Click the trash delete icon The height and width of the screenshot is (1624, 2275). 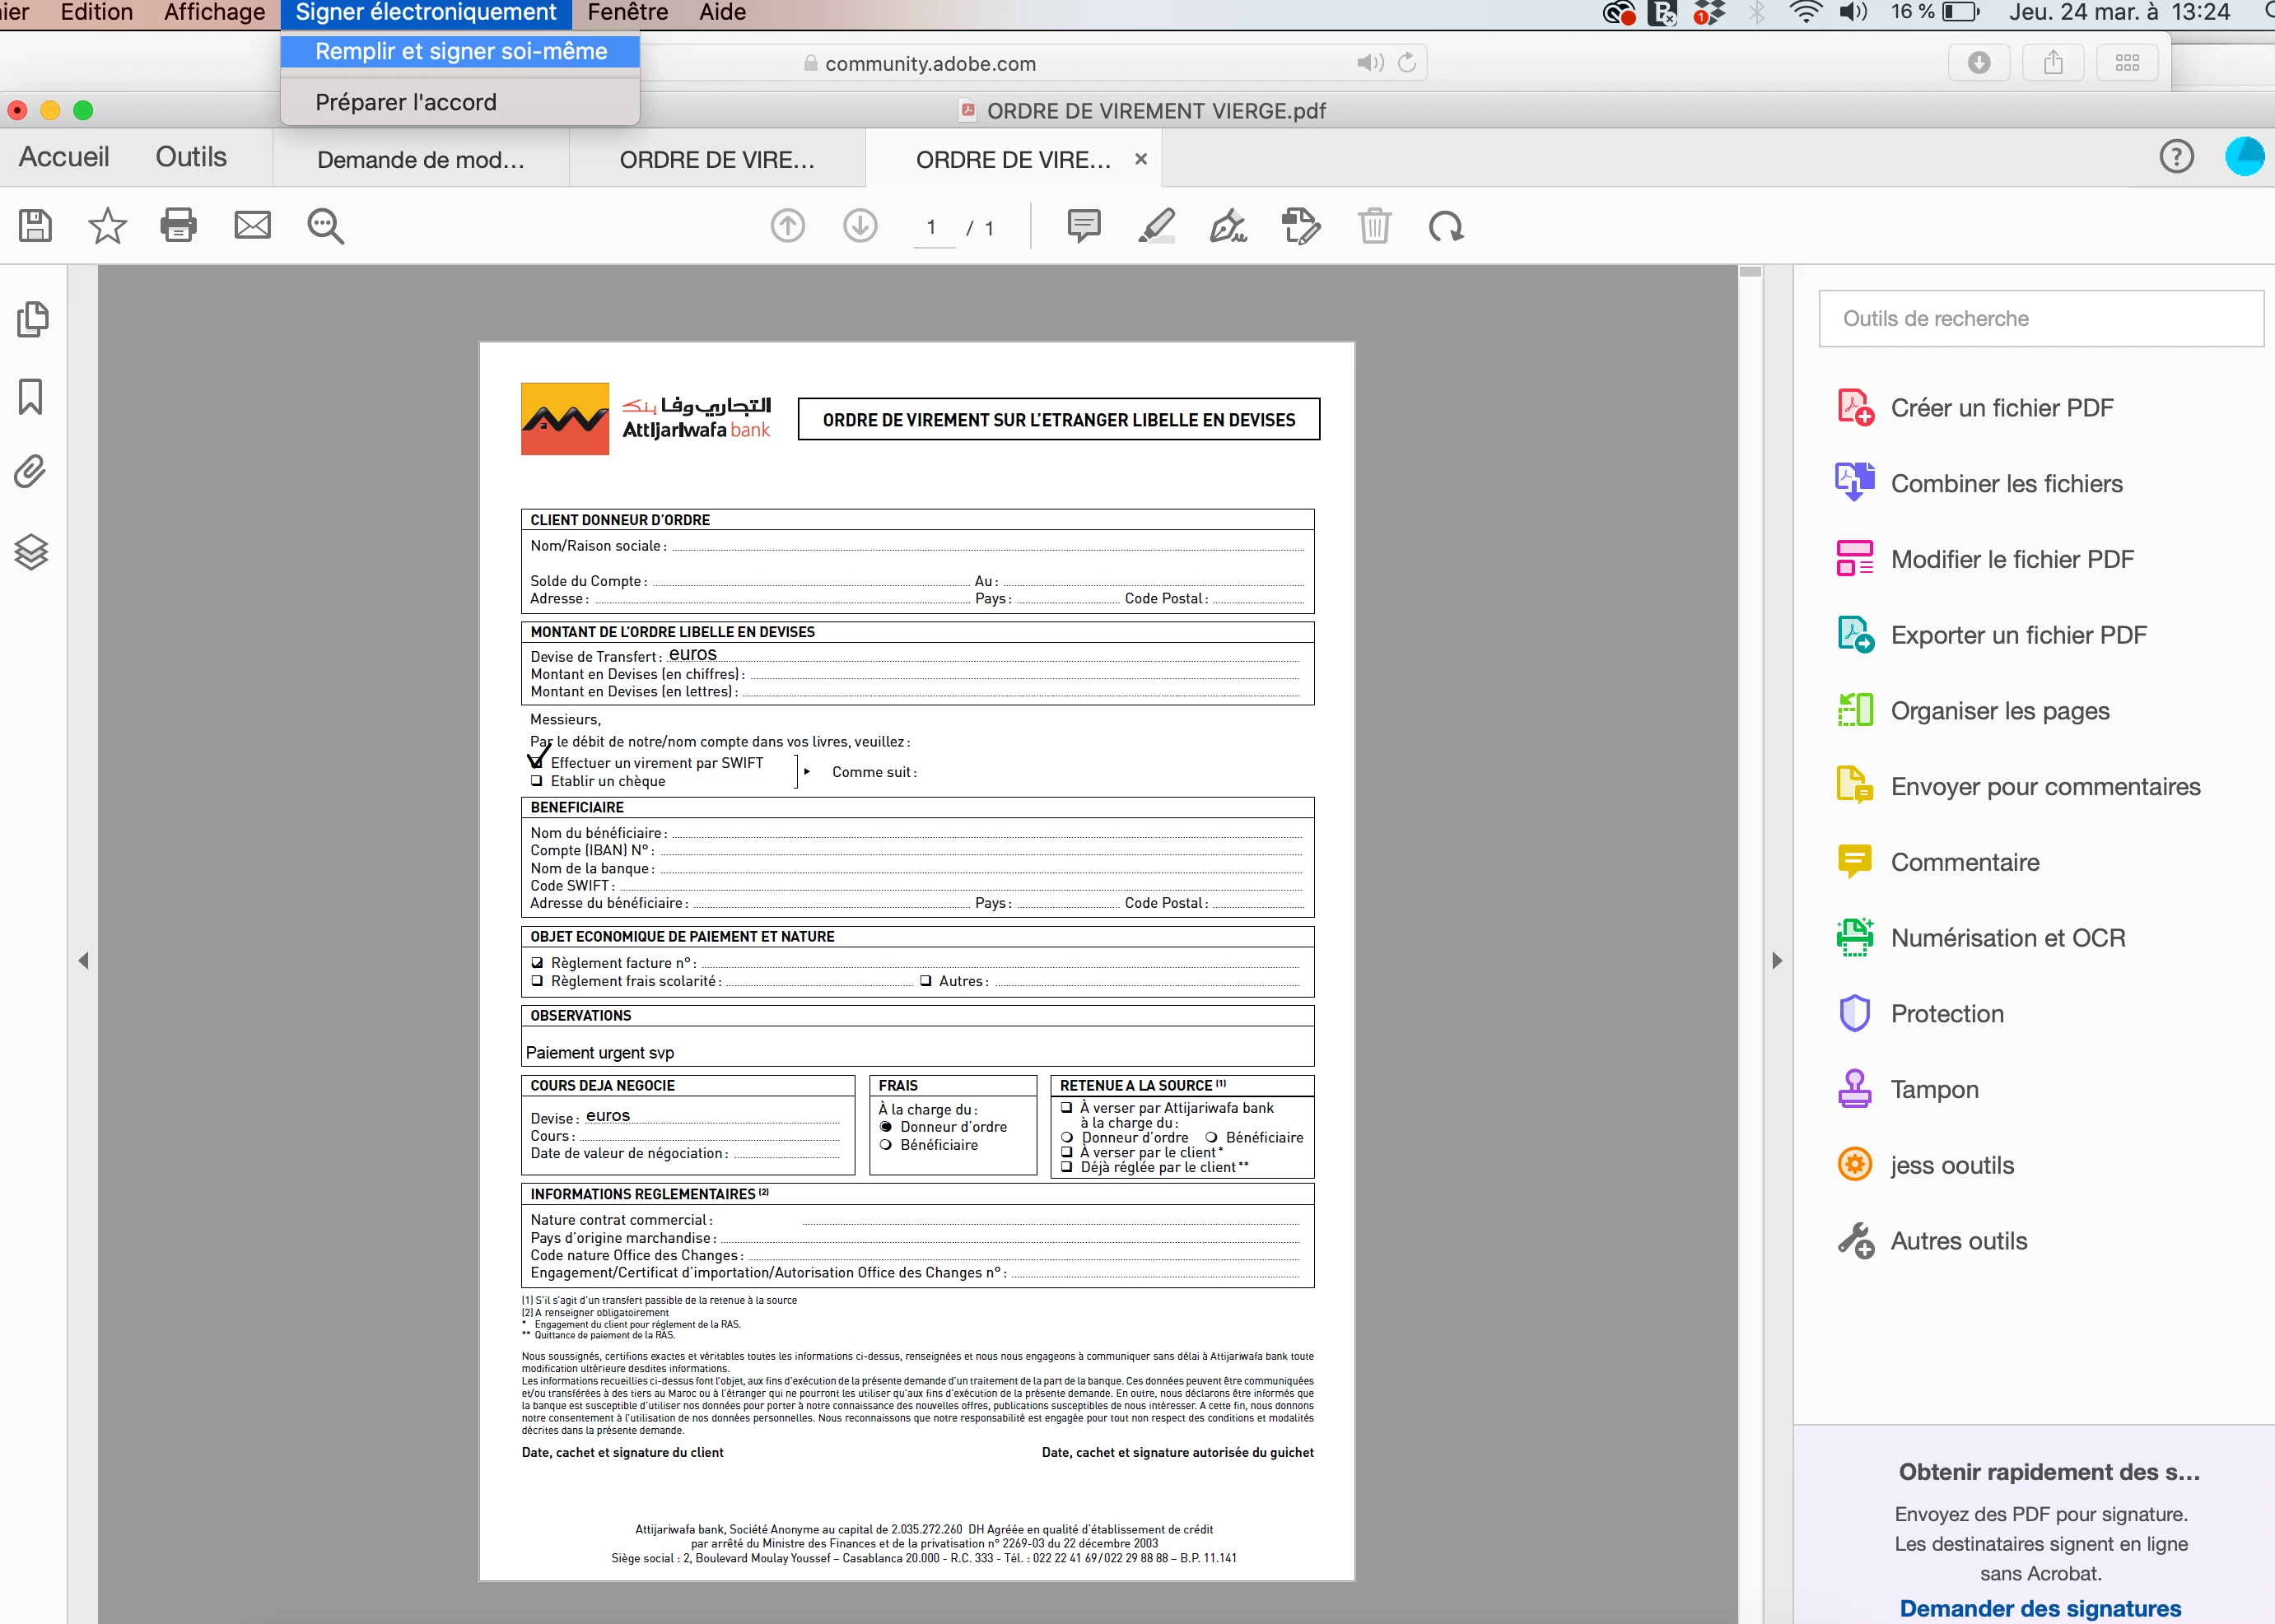coord(1373,226)
